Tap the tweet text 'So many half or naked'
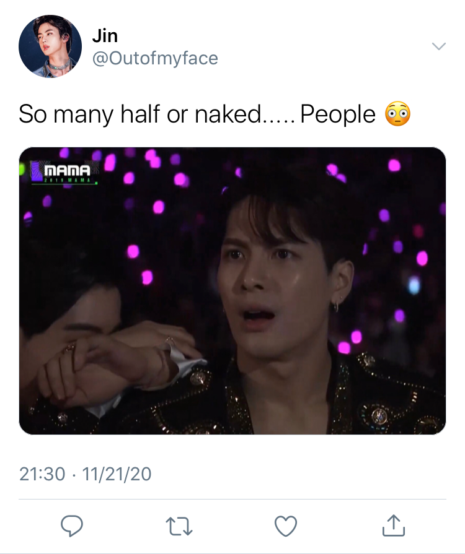 click(139, 114)
